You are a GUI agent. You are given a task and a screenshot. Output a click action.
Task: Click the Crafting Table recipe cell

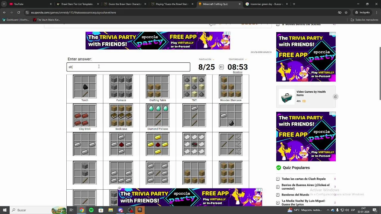pyautogui.click(x=158, y=89)
